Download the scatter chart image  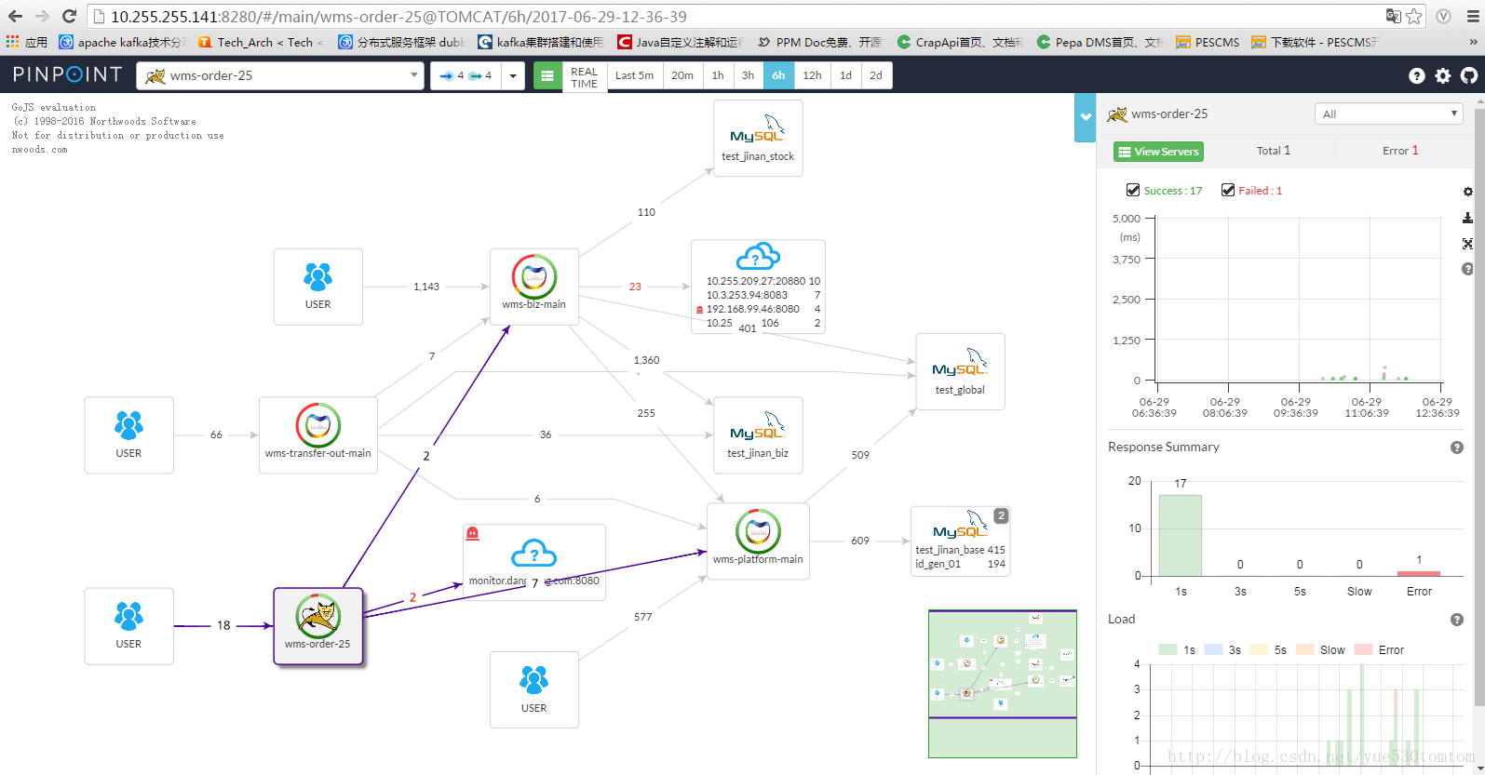(x=1468, y=218)
